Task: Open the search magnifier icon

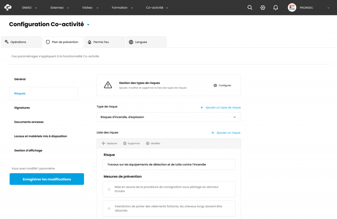Action: (x=250, y=8)
